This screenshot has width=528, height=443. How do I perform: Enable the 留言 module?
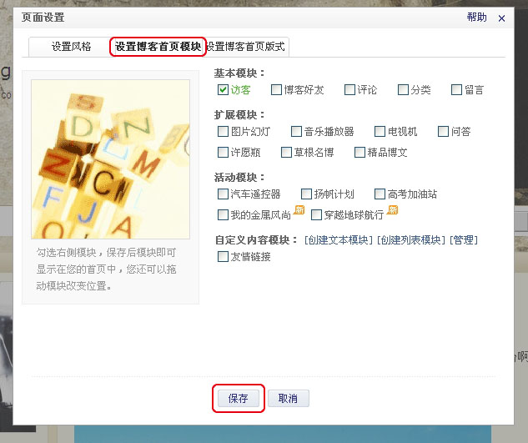click(456, 90)
